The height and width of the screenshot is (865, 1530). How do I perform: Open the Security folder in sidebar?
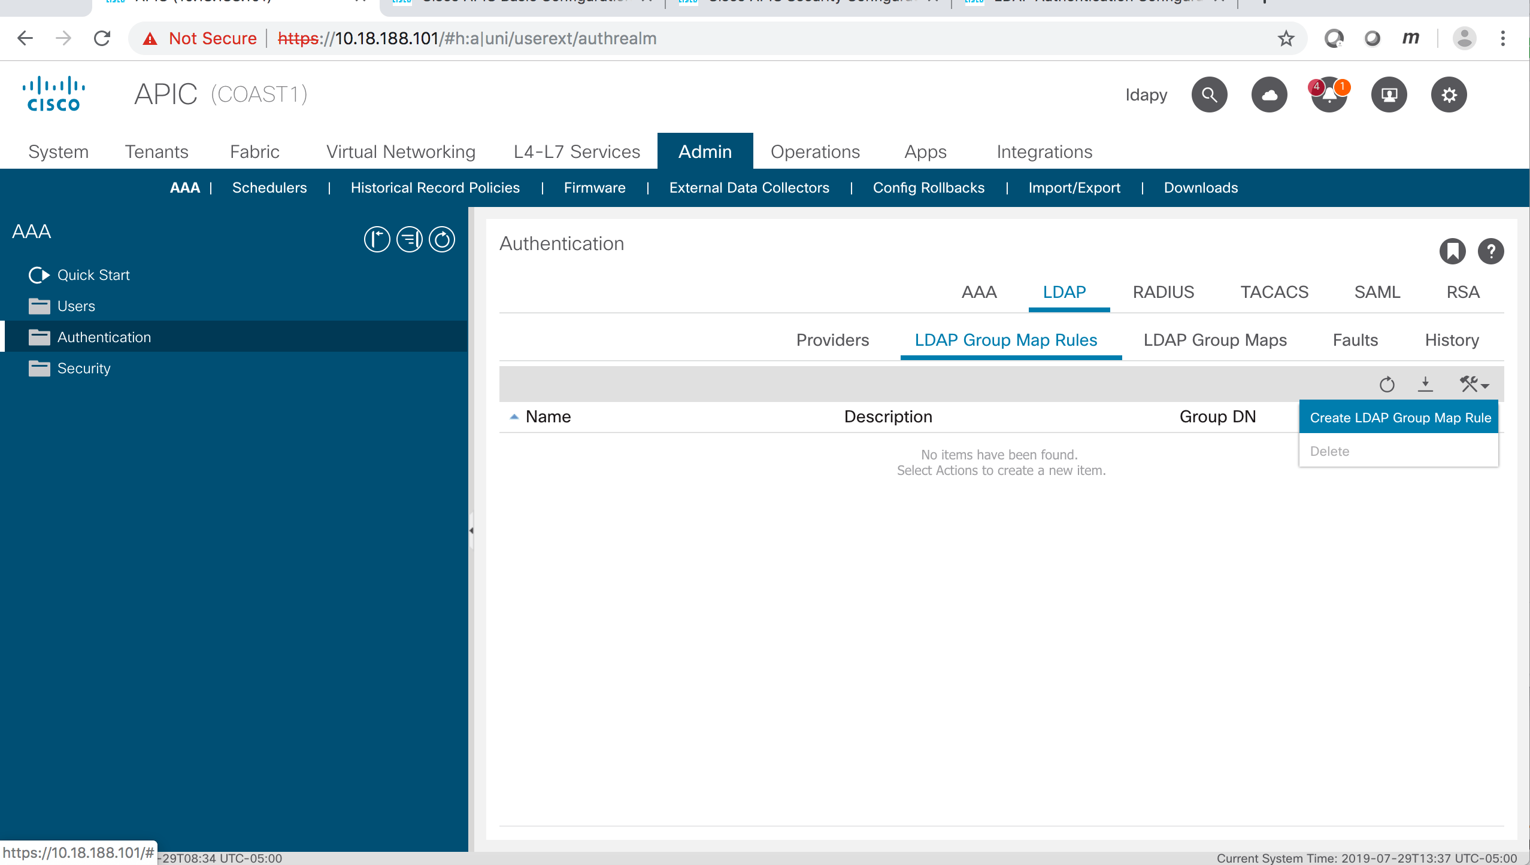[84, 368]
